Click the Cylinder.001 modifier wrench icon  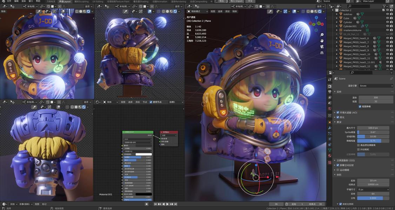(x=362, y=26)
